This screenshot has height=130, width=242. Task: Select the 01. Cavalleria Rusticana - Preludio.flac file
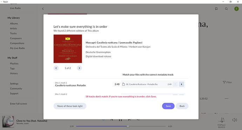coord(153,84)
